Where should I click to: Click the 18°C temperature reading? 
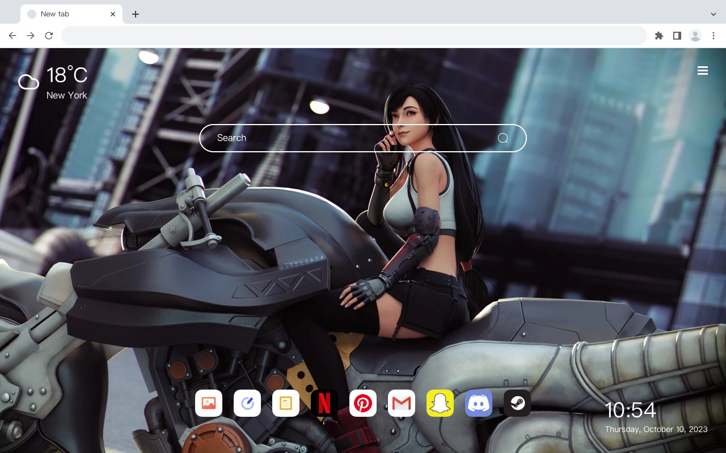(67, 75)
